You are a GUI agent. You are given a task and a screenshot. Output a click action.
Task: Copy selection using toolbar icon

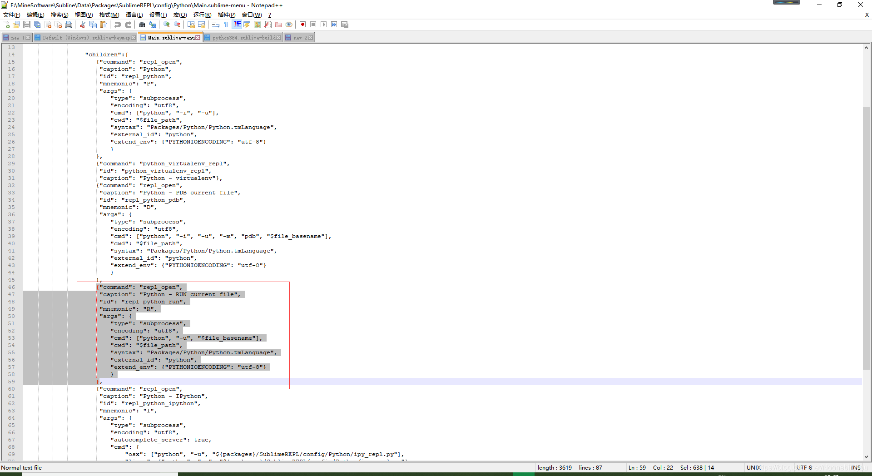click(x=93, y=25)
